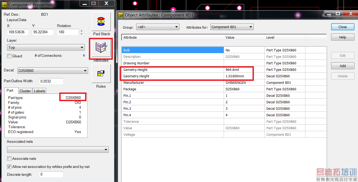This screenshot has width=358, height=182.
Task: Click the Part Outline Width field
Action: coord(51,81)
